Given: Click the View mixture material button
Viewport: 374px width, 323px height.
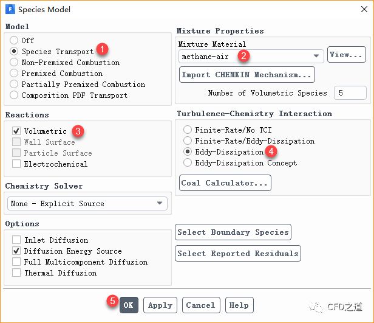Looking at the screenshot, I should pyautogui.click(x=346, y=55).
